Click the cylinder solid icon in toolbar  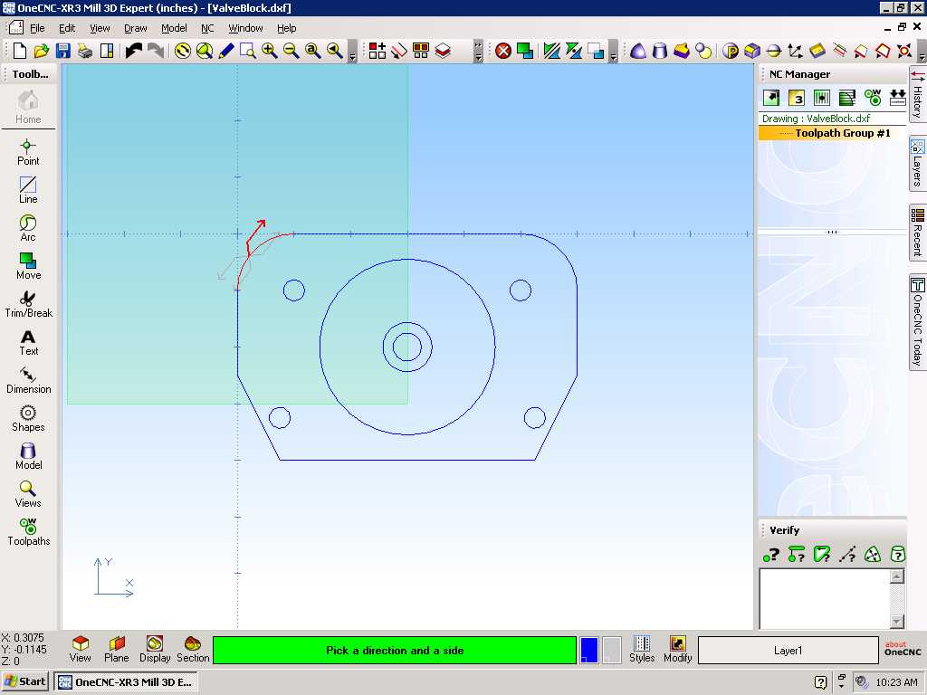[660, 51]
